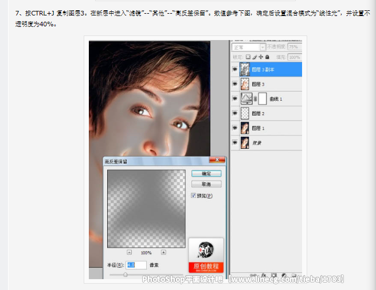The width and height of the screenshot is (376, 290).
Task: Select the 图层 3 layer thumbnail
Action: [x=245, y=84]
